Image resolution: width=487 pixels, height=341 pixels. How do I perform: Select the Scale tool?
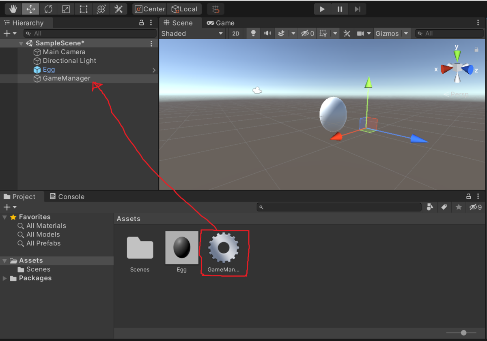[x=66, y=9]
